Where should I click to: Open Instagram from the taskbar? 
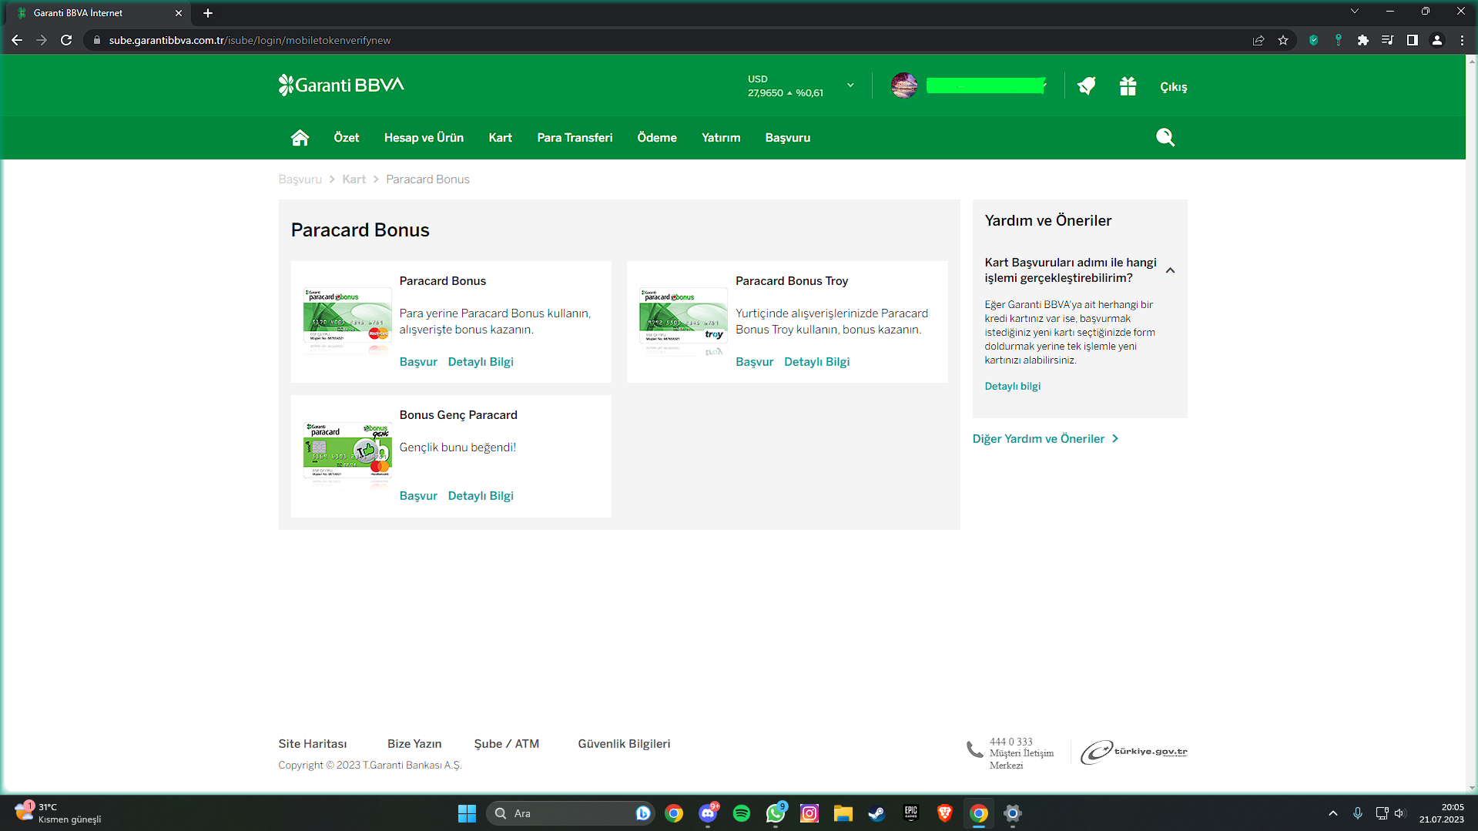coord(809,813)
